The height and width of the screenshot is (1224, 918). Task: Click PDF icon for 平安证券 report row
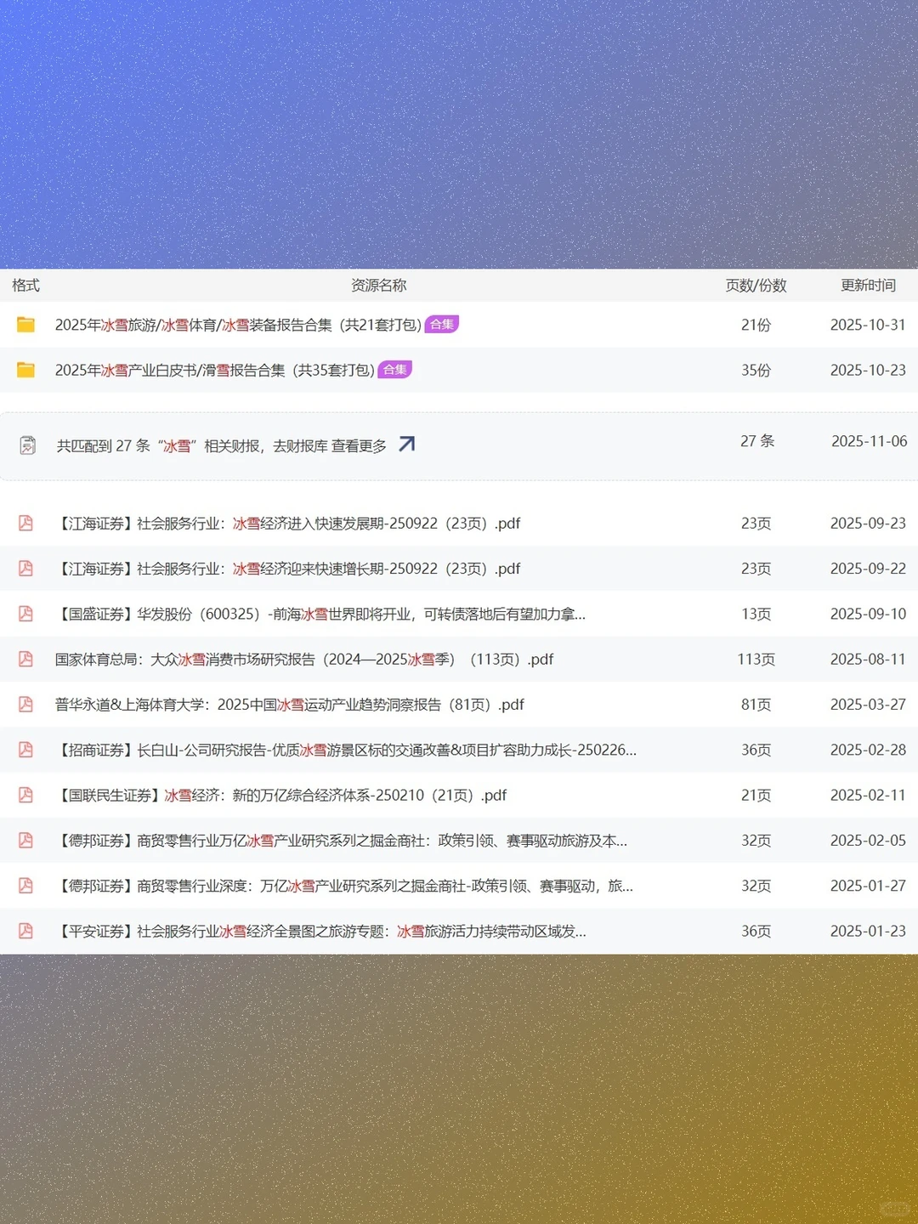[x=26, y=931]
